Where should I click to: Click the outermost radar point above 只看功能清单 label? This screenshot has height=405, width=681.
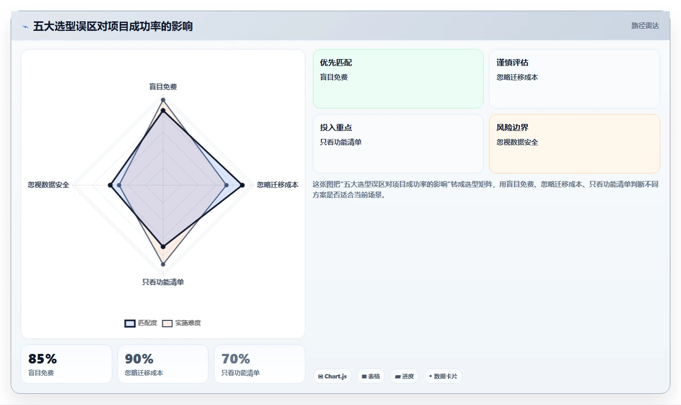click(x=163, y=264)
